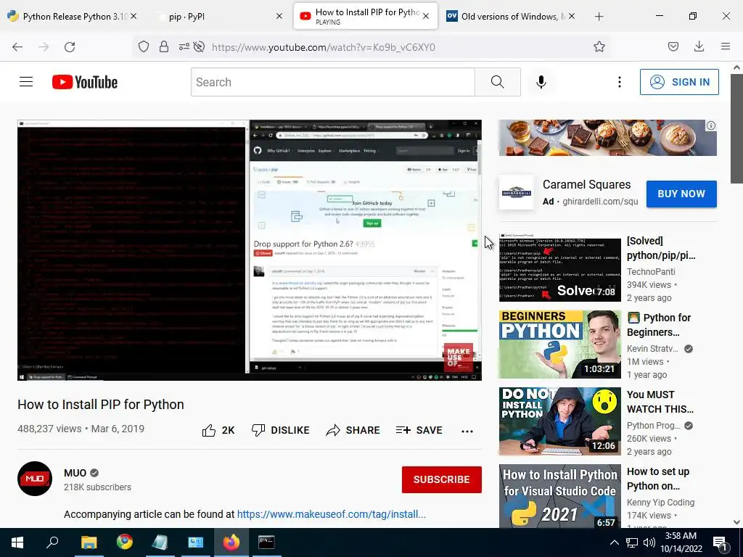
Task: Switch to Old versions of Windows tab
Action: pos(511,17)
